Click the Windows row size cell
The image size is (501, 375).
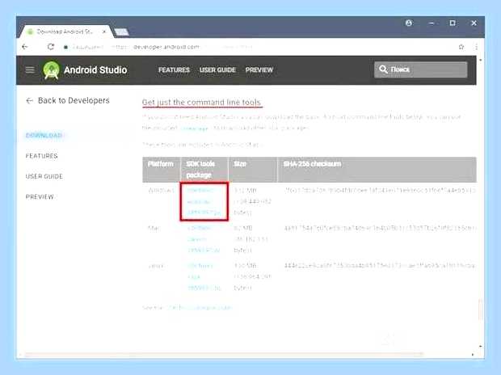[x=252, y=201]
